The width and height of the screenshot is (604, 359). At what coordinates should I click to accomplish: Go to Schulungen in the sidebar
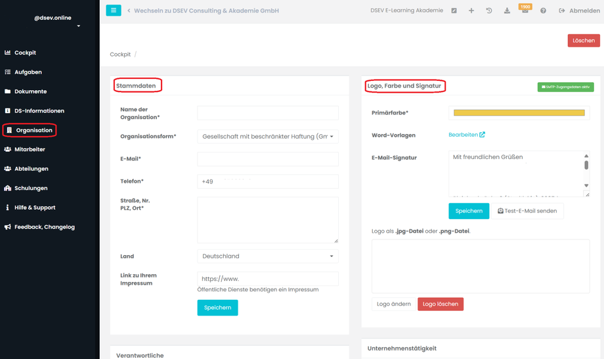click(31, 188)
